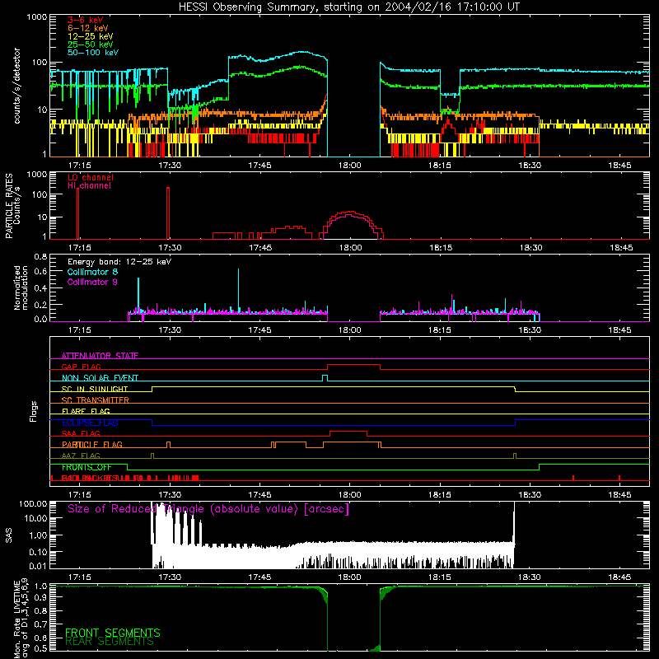Click 17:30 time label under particle rates panel
The width and height of the screenshot is (659, 659).
(x=170, y=248)
